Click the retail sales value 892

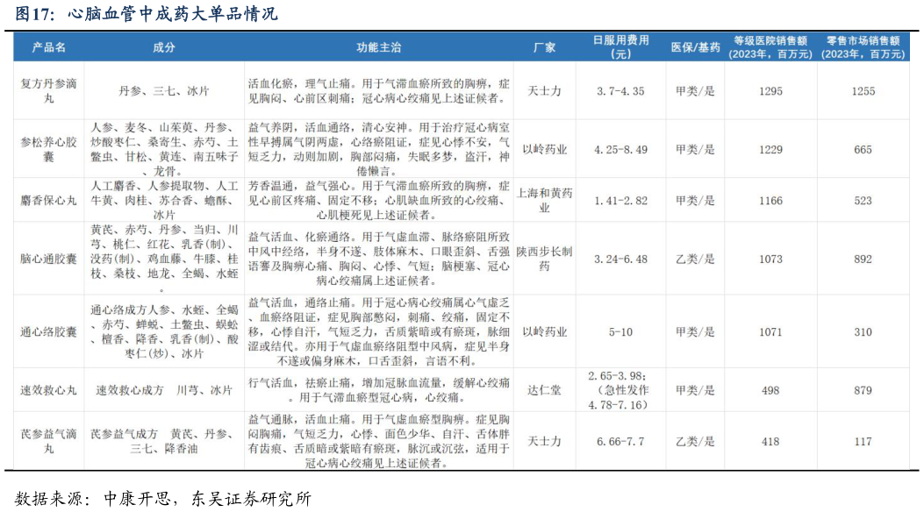(863, 259)
